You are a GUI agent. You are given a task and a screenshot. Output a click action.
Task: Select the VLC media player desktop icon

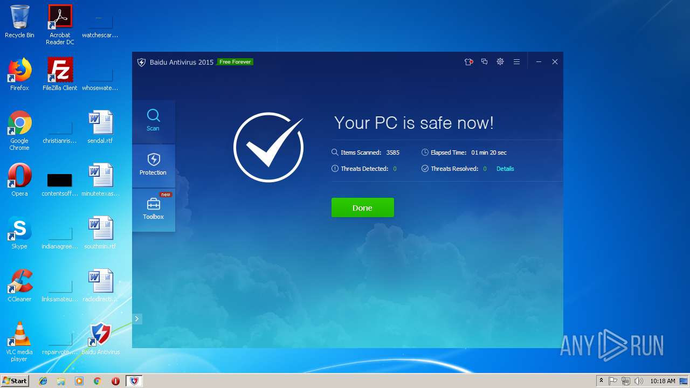pos(19,342)
